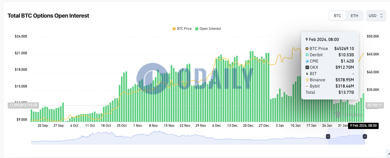The height and width of the screenshot is (158, 390).
Task: Click the 20 Dec x-axis date
Action: pyautogui.click(x=248, y=125)
